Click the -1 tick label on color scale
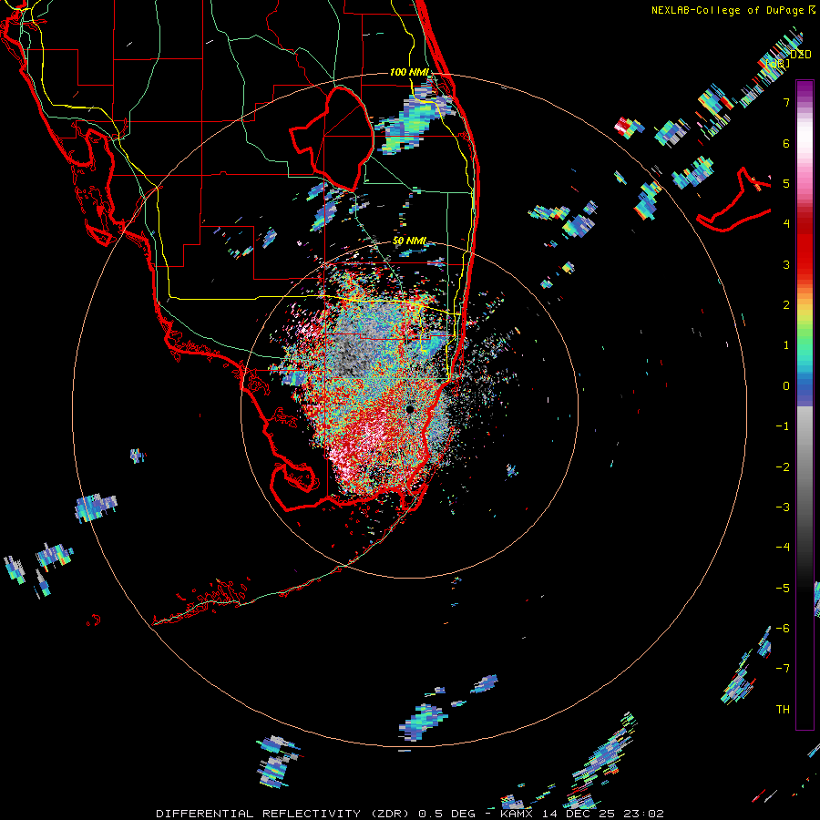Image resolution: width=820 pixels, height=820 pixels. (783, 426)
